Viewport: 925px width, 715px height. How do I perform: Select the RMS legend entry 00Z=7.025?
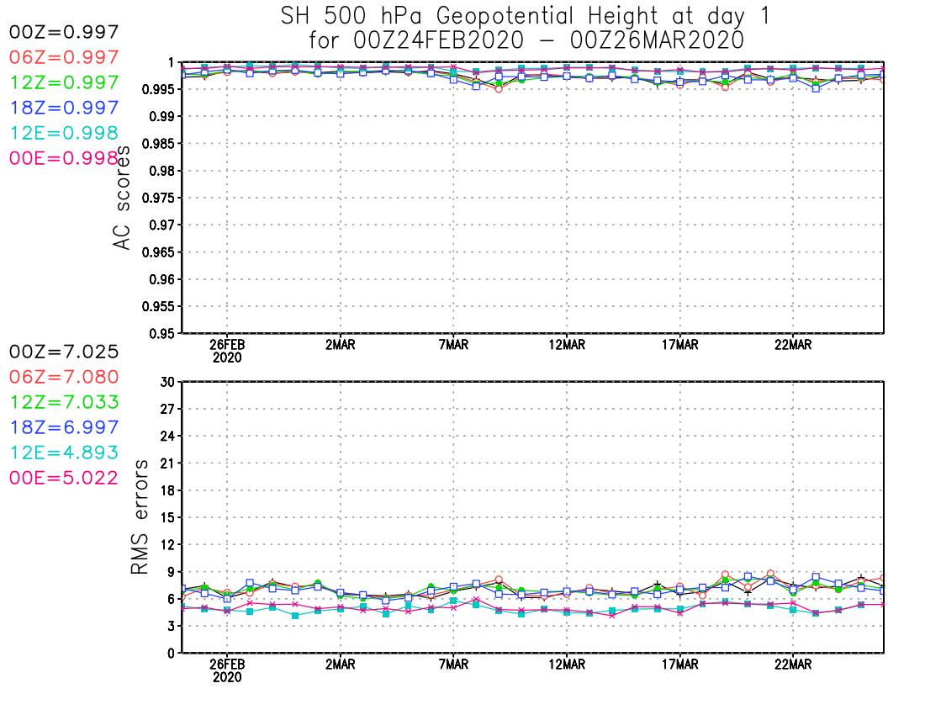(x=64, y=352)
